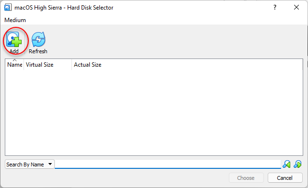
Task: Close the Hard Disk Selector window
Action: [x=296, y=8]
